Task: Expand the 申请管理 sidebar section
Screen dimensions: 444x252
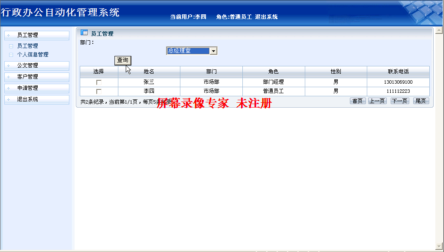Action: click(37, 88)
